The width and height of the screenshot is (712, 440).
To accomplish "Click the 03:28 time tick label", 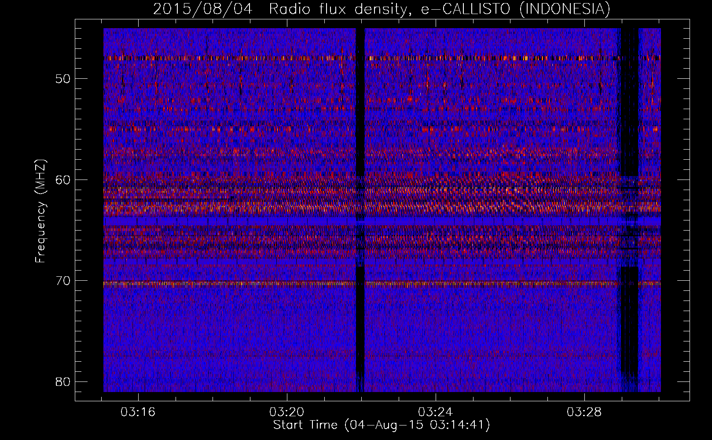I will (584, 412).
